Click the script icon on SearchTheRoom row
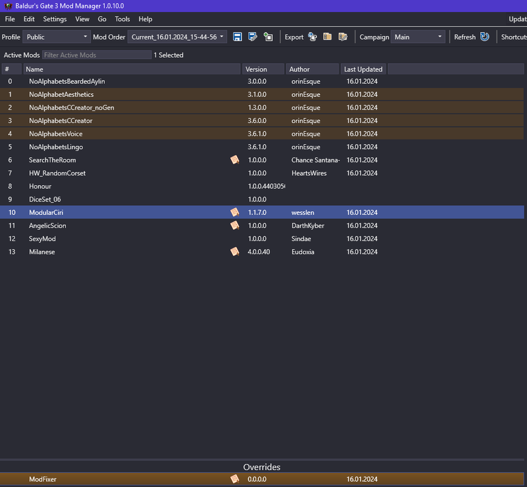 point(235,160)
